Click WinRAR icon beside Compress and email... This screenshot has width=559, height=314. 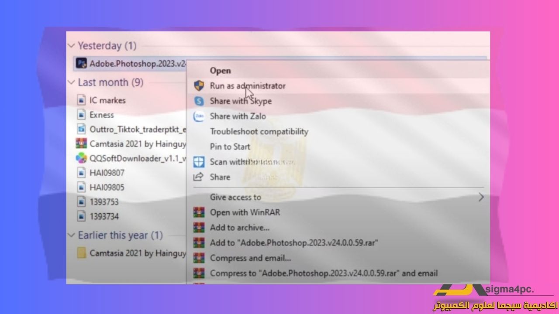tap(199, 258)
